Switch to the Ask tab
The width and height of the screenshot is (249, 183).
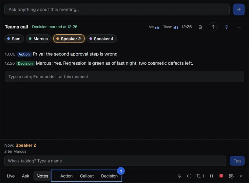click(x=26, y=176)
